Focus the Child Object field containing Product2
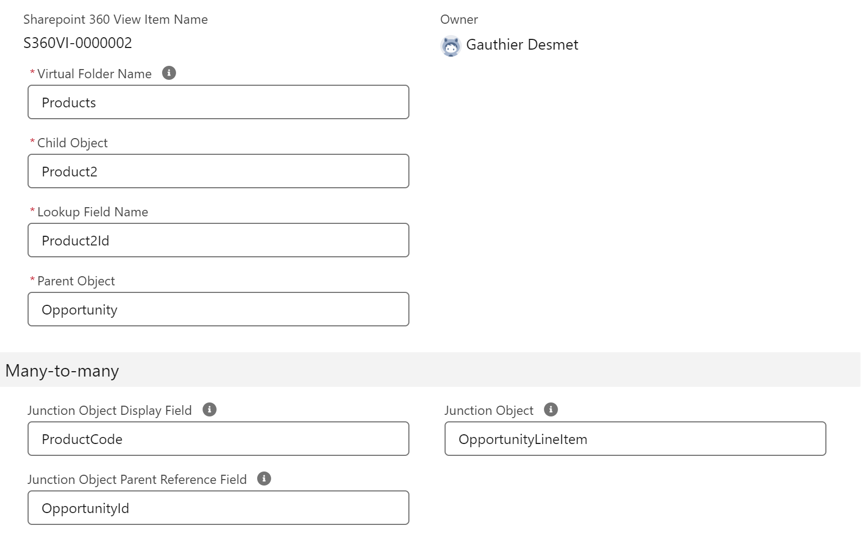 click(x=218, y=172)
